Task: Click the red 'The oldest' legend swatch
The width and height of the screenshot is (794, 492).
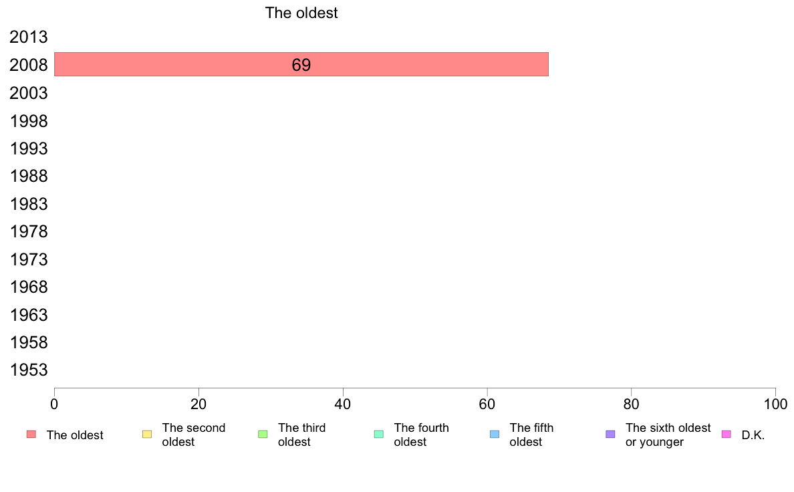Action: pyautogui.click(x=31, y=435)
